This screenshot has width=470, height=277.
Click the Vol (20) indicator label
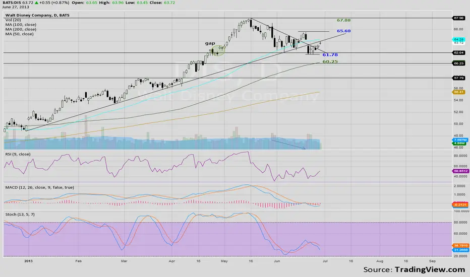13,20
